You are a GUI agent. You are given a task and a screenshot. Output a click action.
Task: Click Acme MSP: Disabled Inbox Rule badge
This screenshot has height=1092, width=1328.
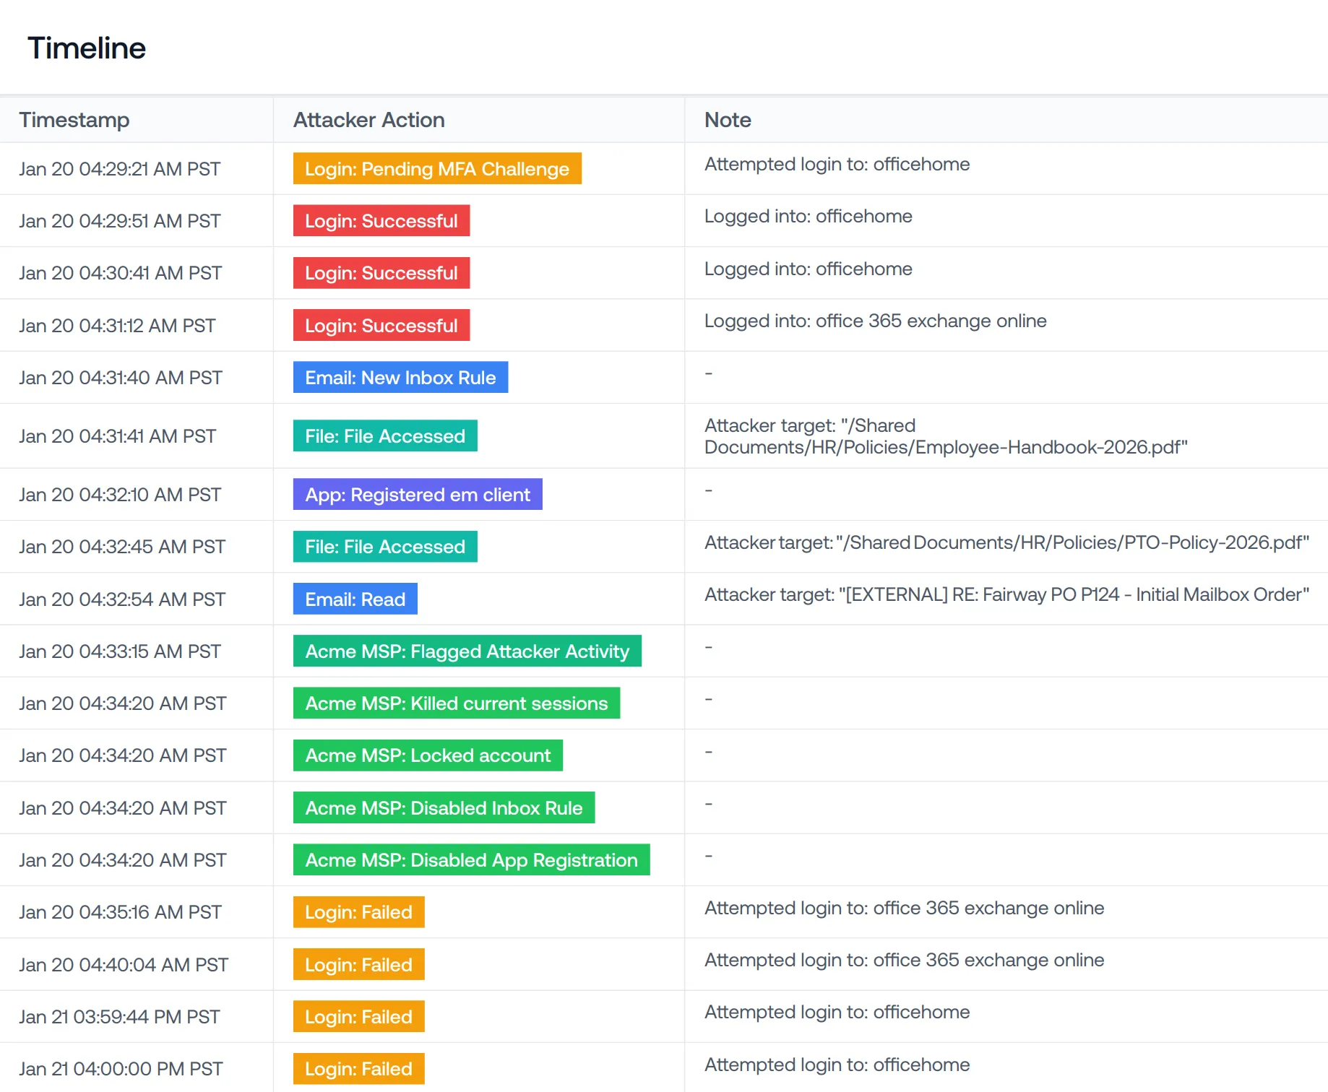[x=444, y=807]
